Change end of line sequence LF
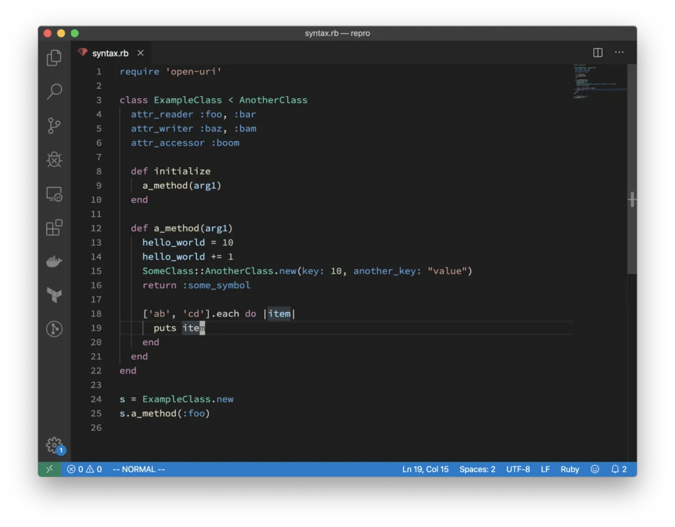Image resolution: width=675 pixels, height=527 pixels. pos(545,469)
